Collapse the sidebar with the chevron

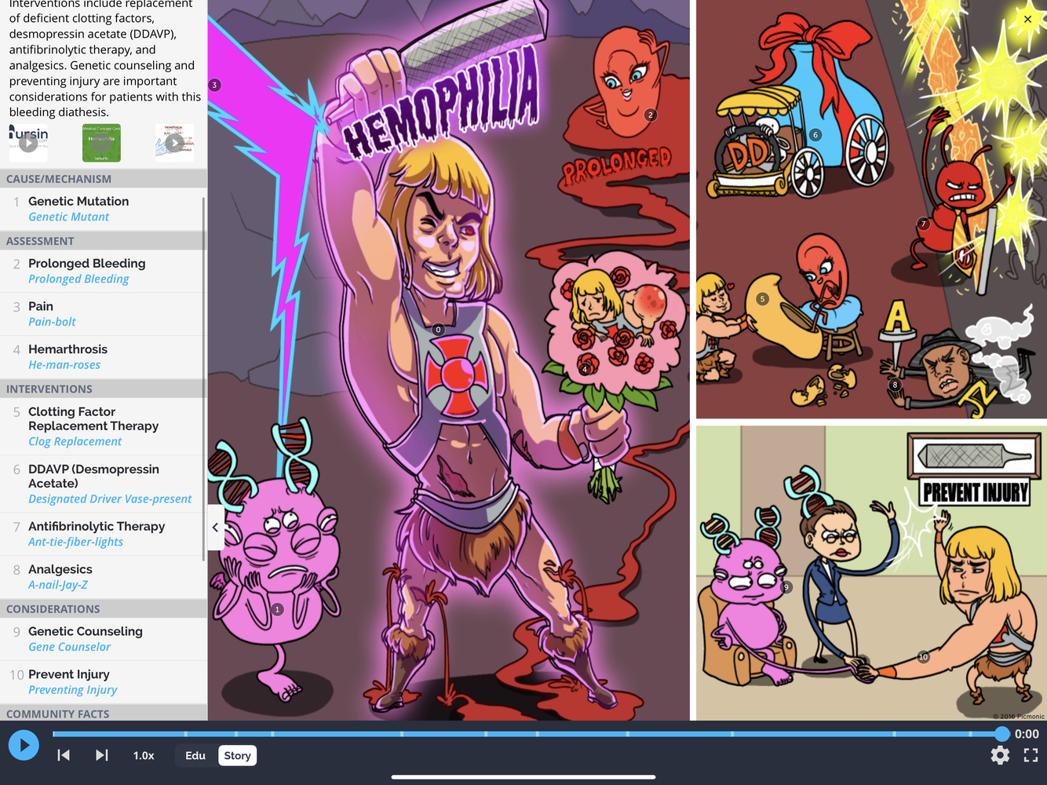pyautogui.click(x=215, y=528)
